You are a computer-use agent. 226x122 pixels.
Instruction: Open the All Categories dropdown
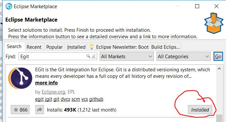183,56
